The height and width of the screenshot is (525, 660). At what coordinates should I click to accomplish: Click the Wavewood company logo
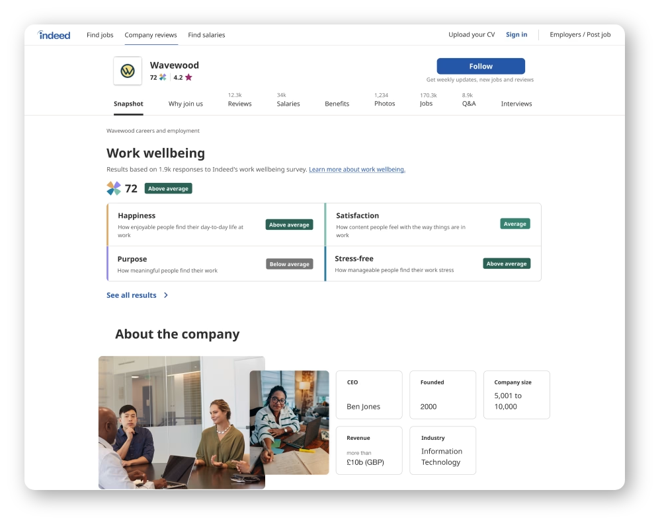pos(128,71)
